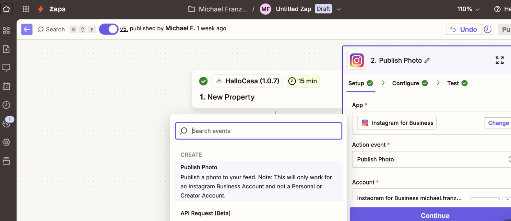The width and height of the screenshot is (511, 221).
Task: Click the 15 min polling interval badge
Action: pos(303,81)
